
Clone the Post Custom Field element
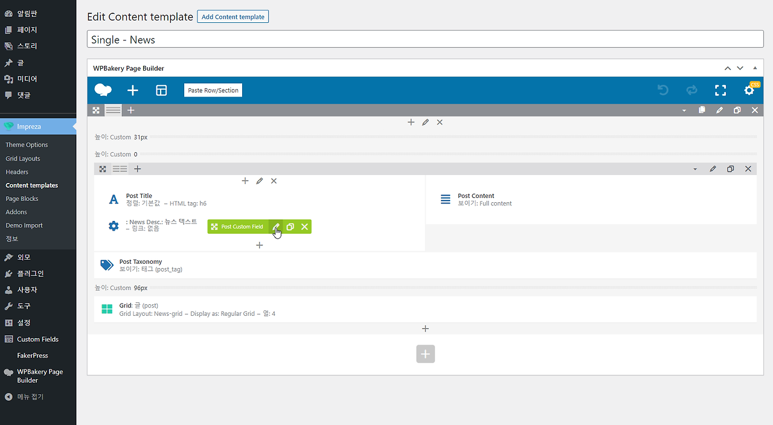point(290,226)
